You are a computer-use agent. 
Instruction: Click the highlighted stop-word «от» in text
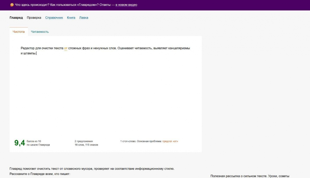[x=65, y=48]
